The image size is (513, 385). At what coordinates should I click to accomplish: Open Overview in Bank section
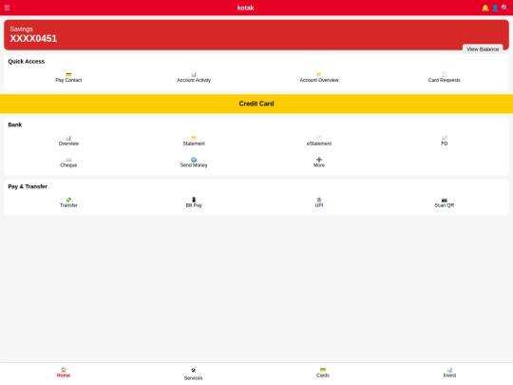coord(68,141)
